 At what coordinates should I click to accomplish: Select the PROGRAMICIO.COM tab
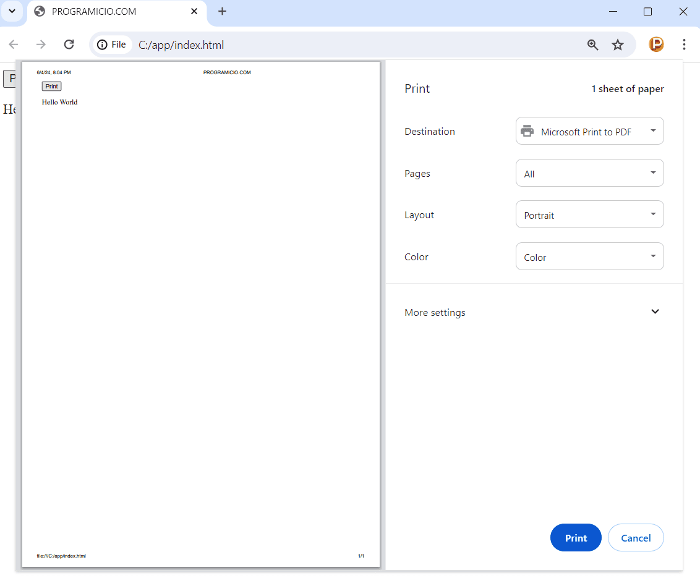coord(117,12)
